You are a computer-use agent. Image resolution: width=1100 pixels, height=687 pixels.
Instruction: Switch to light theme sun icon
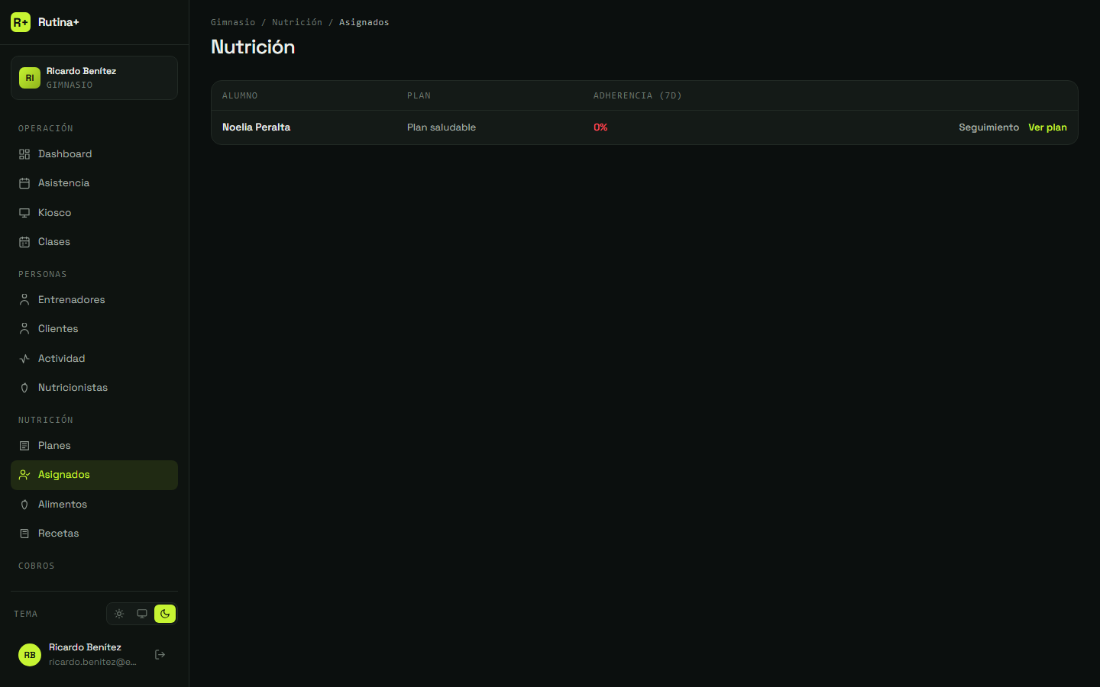(119, 614)
